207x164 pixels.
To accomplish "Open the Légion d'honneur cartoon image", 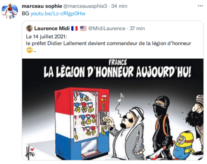I will point(113,109).
